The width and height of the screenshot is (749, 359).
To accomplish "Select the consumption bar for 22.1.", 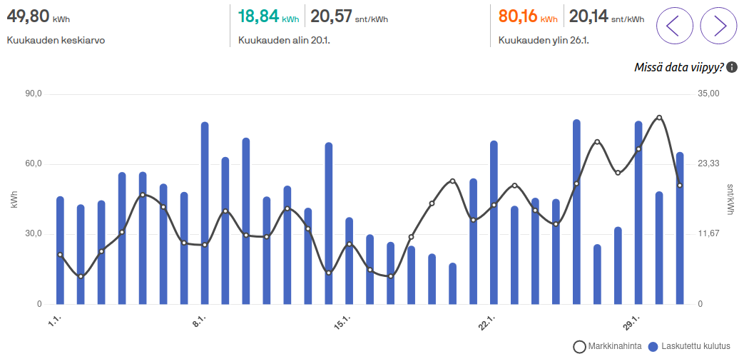I will 494,223.
